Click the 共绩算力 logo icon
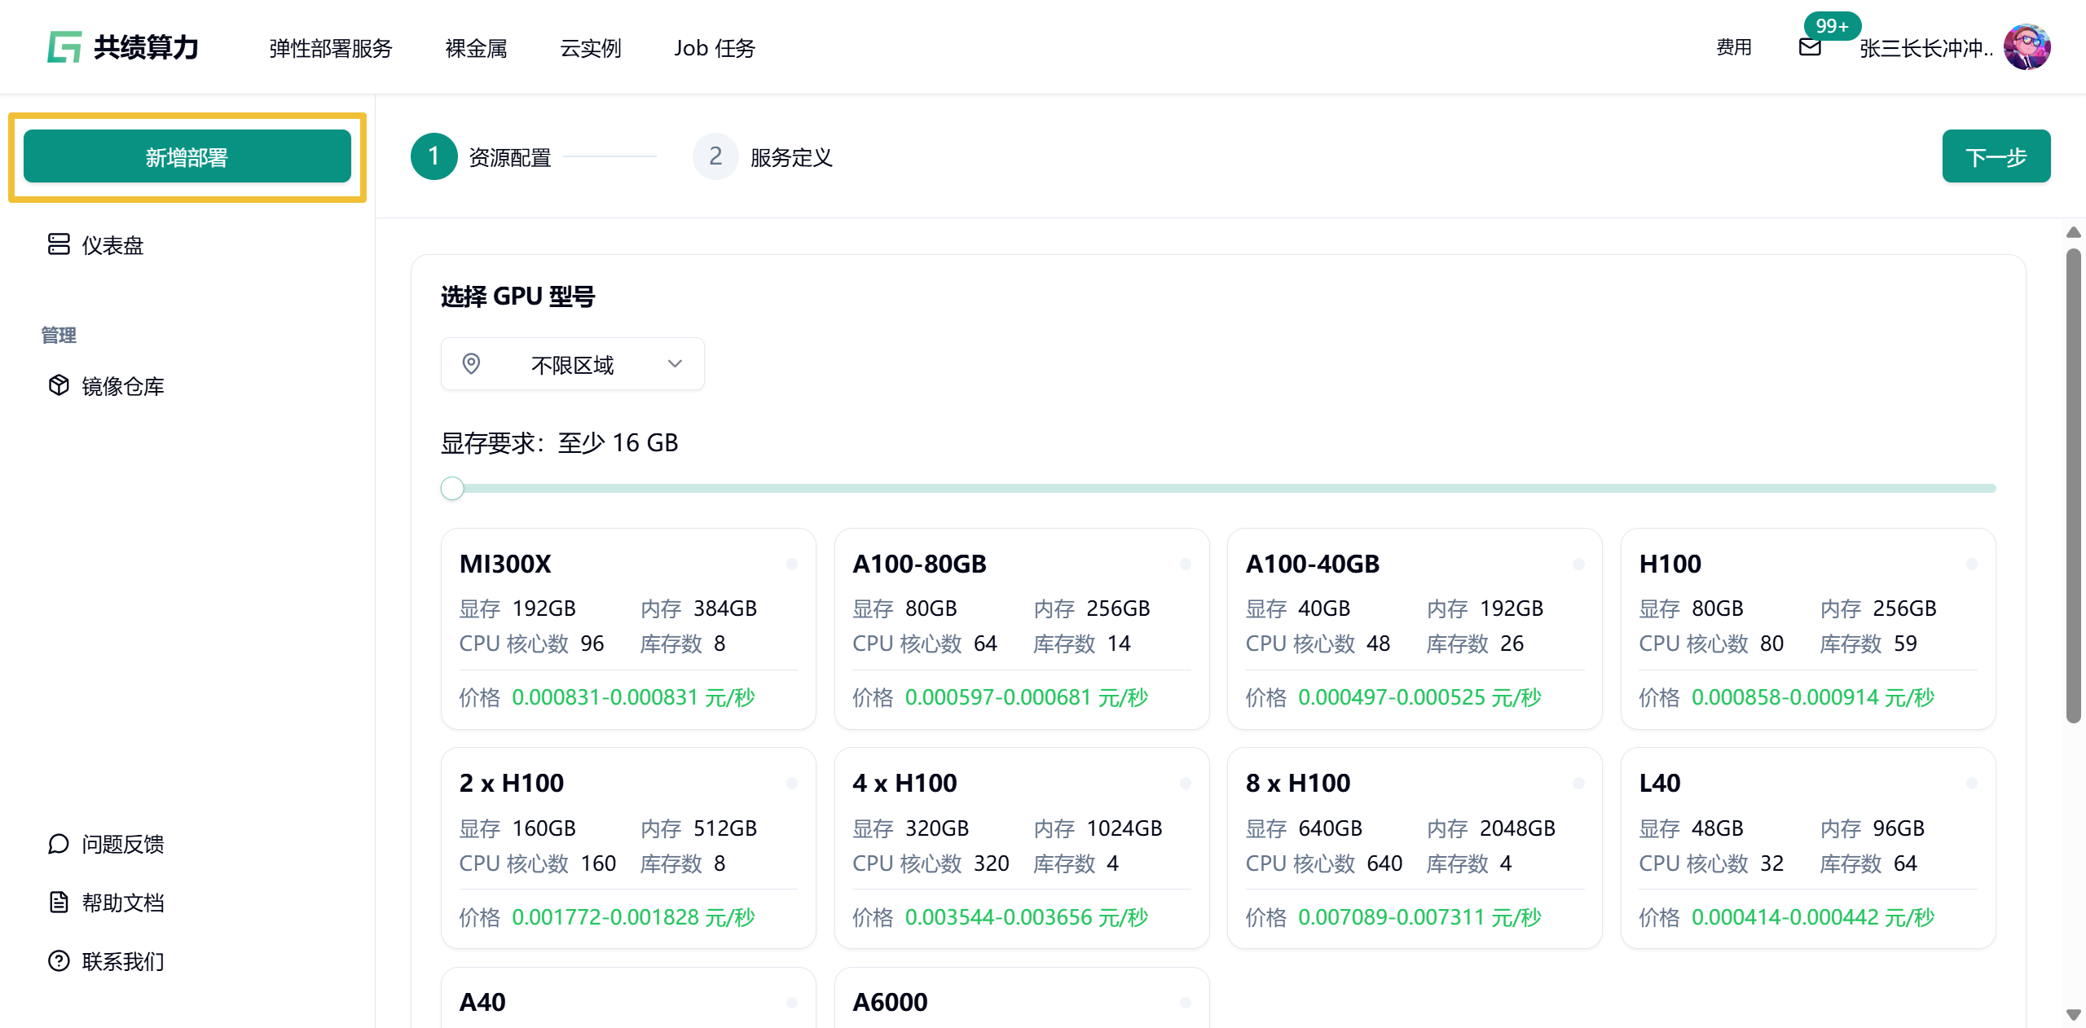 pyautogui.click(x=64, y=47)
